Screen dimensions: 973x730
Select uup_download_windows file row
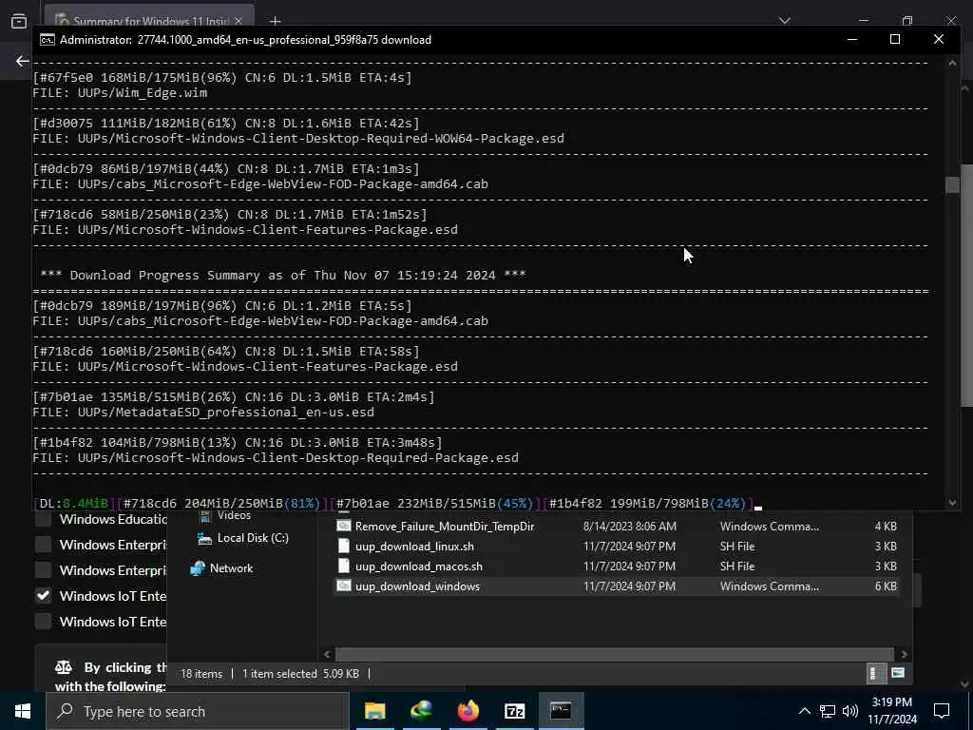pos(616,586)
